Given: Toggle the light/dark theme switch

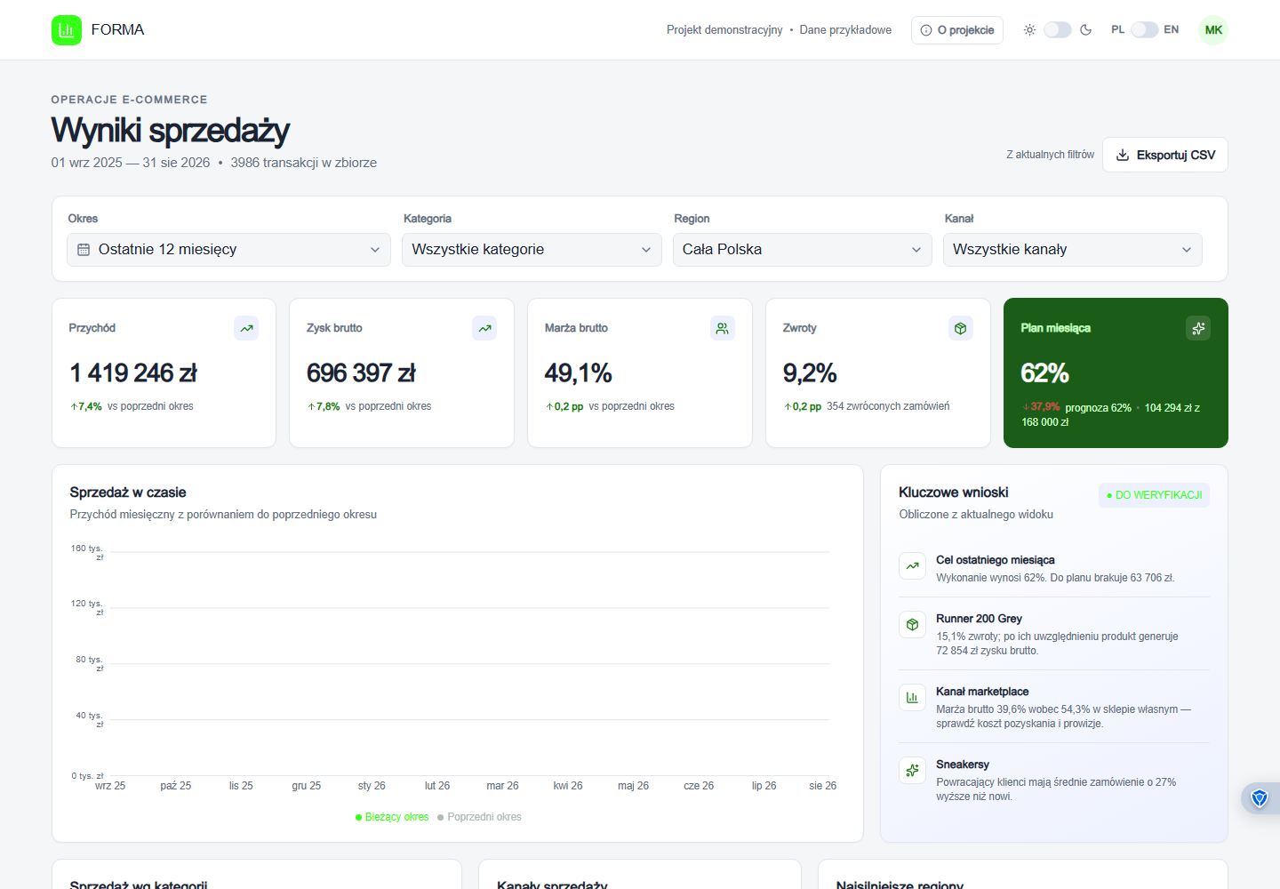Looking at the screenshot, I should [x=1058, y=30].
